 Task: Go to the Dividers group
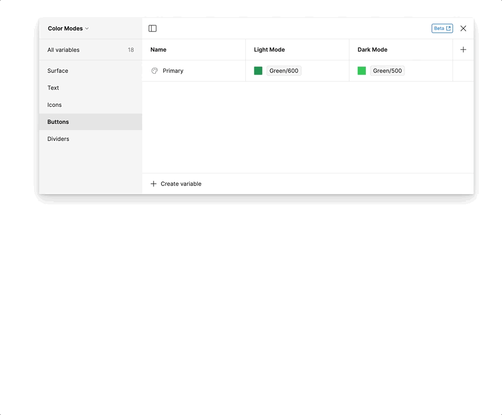click(58, 139)
